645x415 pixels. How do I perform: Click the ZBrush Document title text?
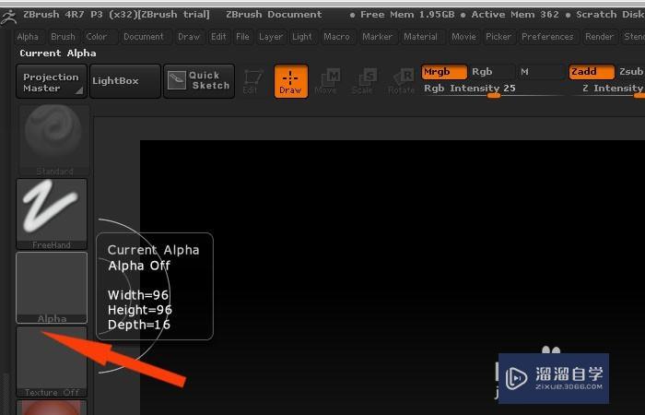274,15
